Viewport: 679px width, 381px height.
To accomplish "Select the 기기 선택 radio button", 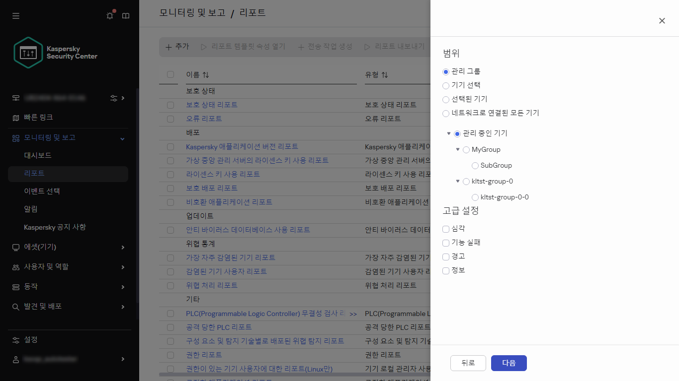I will [445, 85].
